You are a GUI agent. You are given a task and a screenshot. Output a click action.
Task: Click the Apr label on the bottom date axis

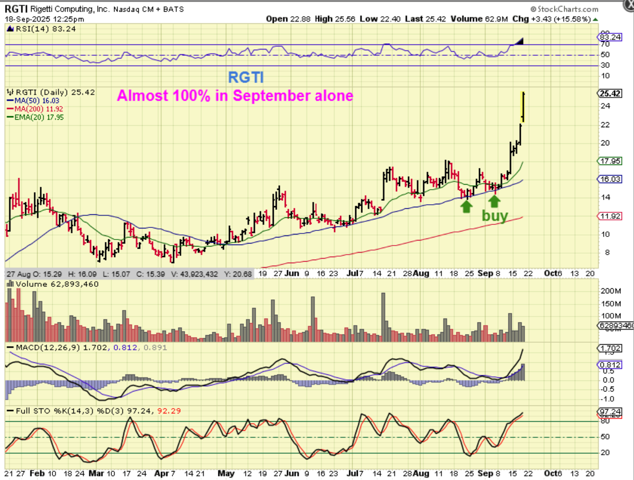161,473
